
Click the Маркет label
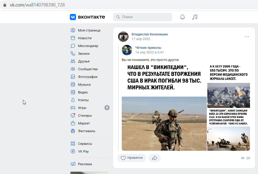click(84, 123)
